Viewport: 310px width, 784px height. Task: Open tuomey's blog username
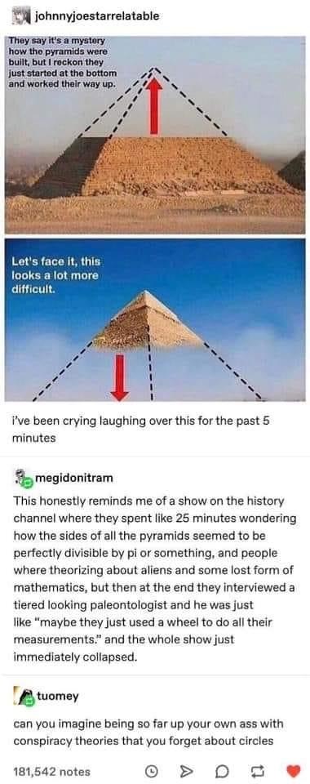pos(57,696)
